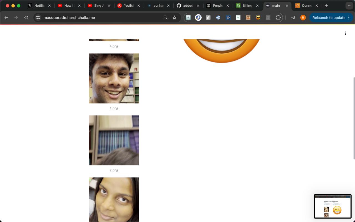Click the large grinning emoji image
This screenshot has width=355, height=222.
[x=221, y=51]
